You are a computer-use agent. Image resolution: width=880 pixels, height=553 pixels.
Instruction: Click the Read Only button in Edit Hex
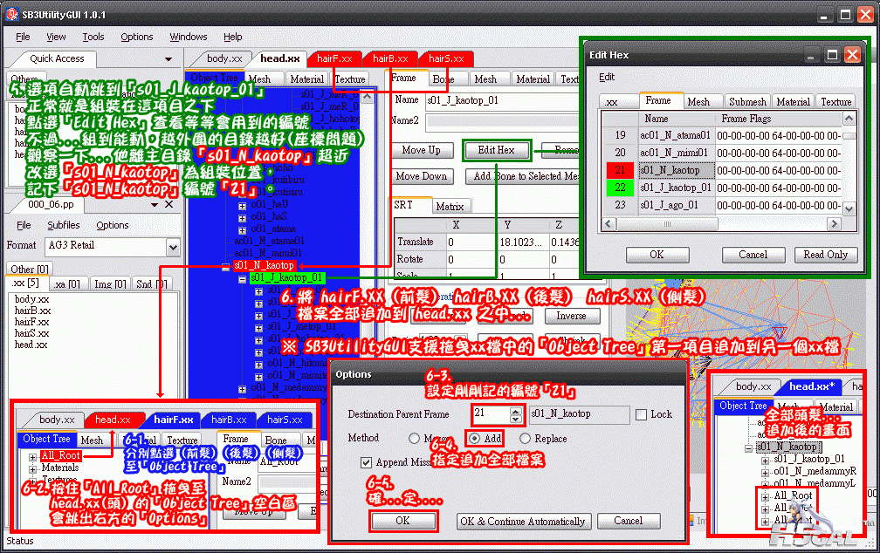tap(826, 255)
